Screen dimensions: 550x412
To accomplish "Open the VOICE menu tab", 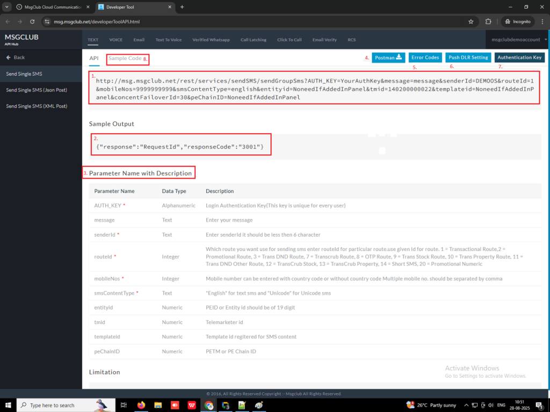I will pos(116,40).
